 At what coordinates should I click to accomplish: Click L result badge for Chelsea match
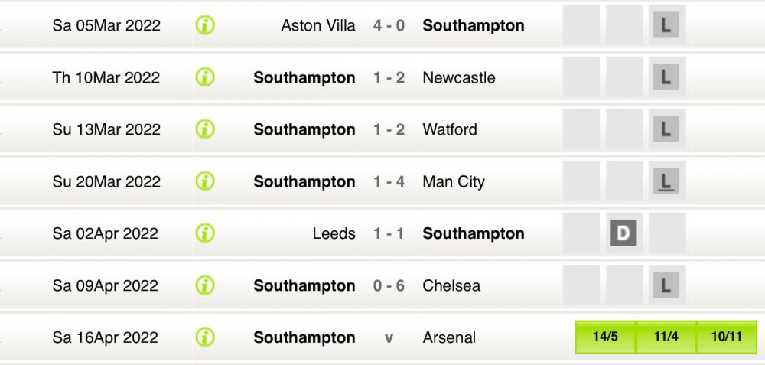[666, 286]
